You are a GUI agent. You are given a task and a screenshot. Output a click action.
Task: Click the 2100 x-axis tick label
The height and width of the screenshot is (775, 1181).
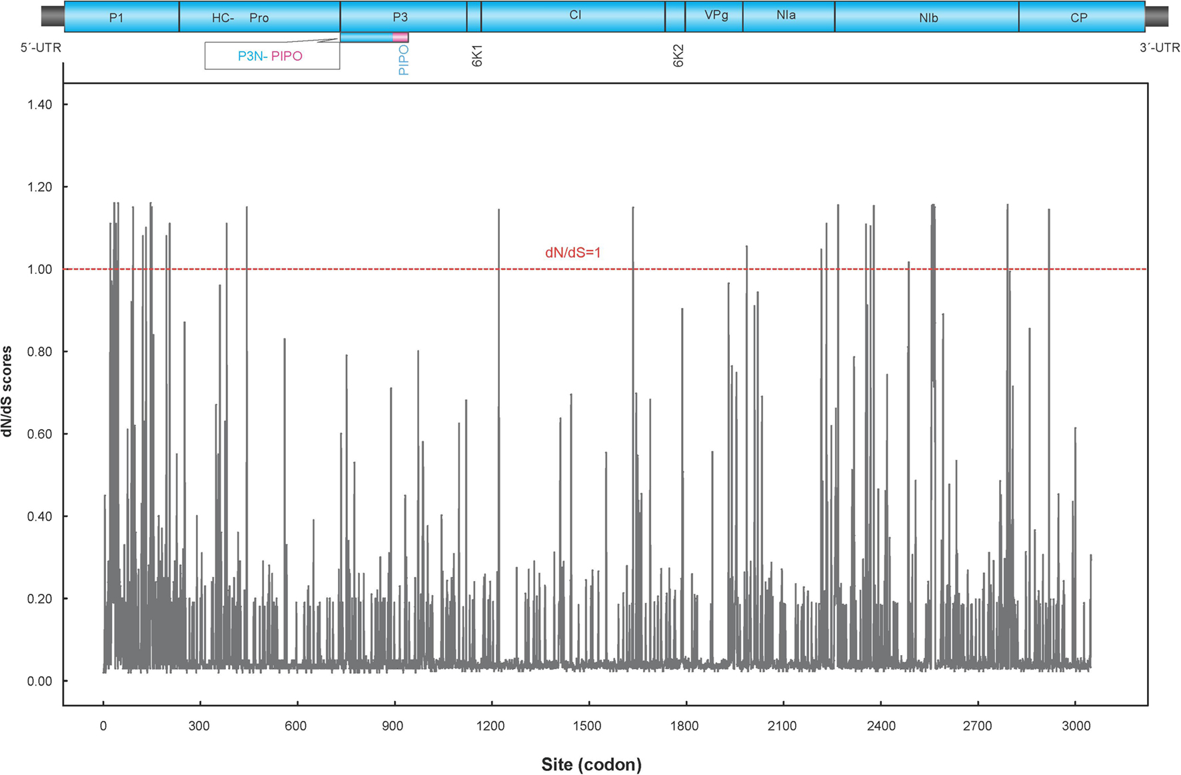[782, 726]
